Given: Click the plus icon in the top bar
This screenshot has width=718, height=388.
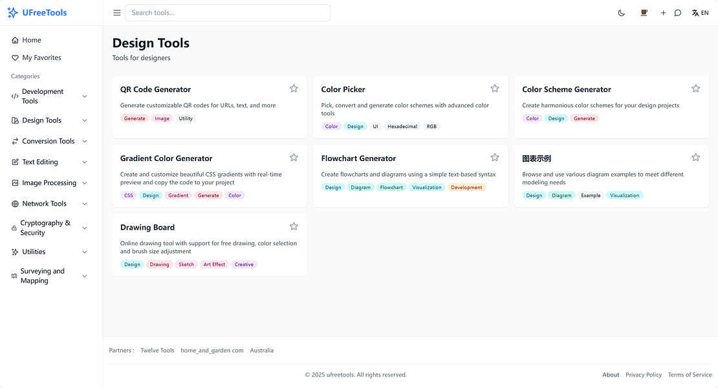Looking at the screenshot, I should [663, 12].
